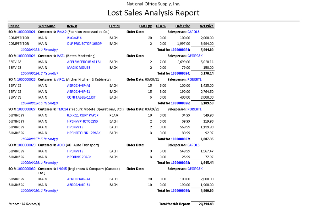
Task: Click the HPOJINK-2PACK item link
Action: (x=79, y=157)
